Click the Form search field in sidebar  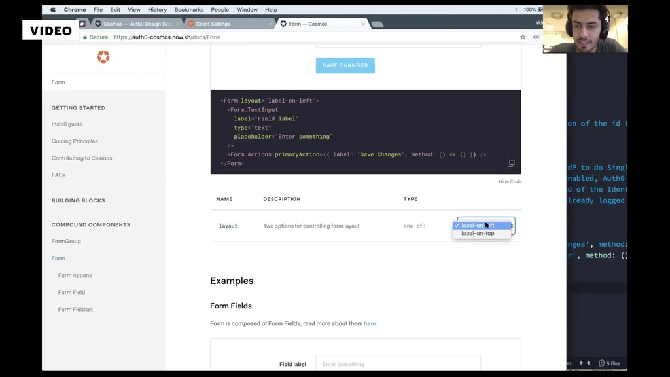pyautogui.click(x=103, y=82)
